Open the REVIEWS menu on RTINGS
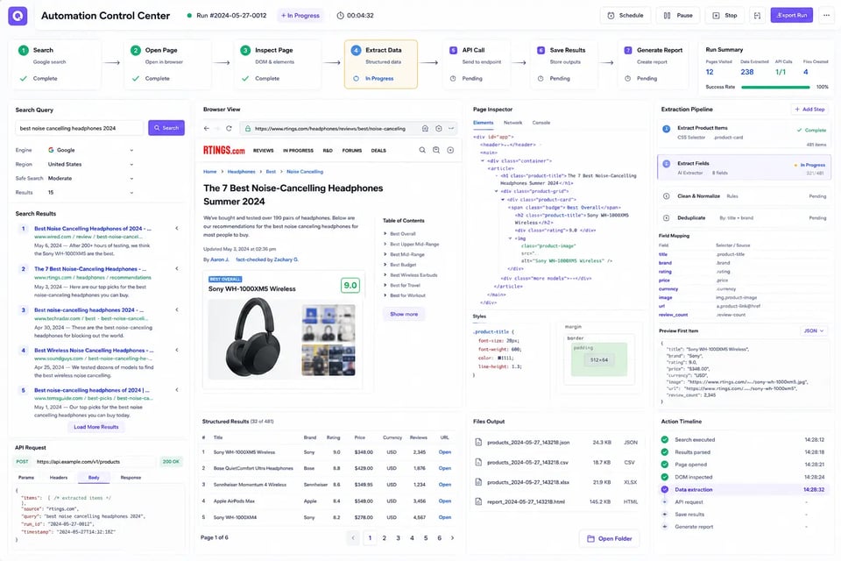 tap(264, 151)
